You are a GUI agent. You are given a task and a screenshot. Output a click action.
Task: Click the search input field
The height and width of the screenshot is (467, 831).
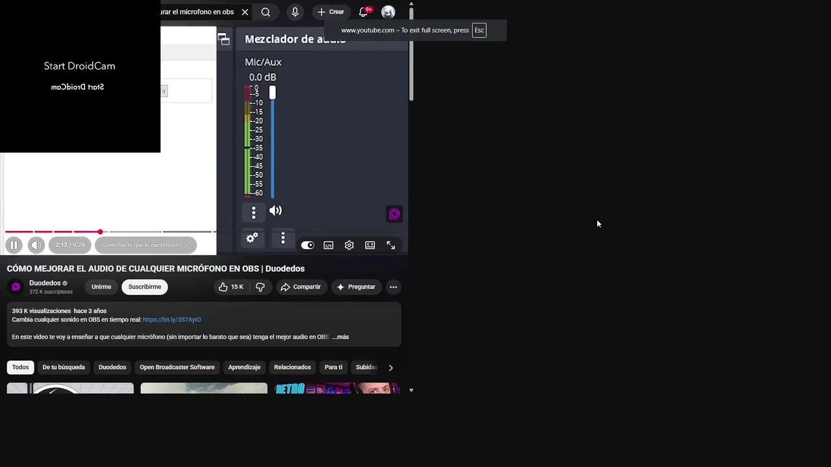(x=197, y=12)
